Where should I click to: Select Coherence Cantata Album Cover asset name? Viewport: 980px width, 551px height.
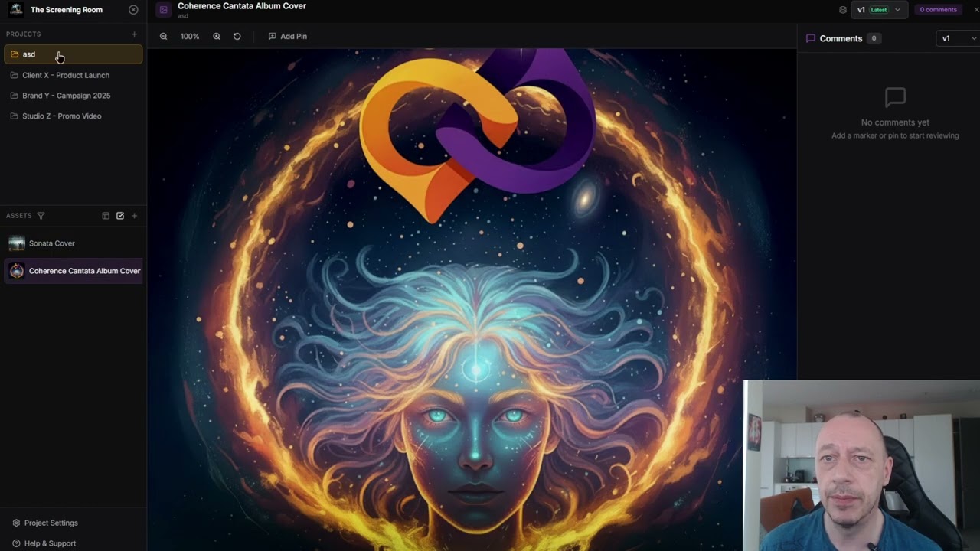[85, 271]
